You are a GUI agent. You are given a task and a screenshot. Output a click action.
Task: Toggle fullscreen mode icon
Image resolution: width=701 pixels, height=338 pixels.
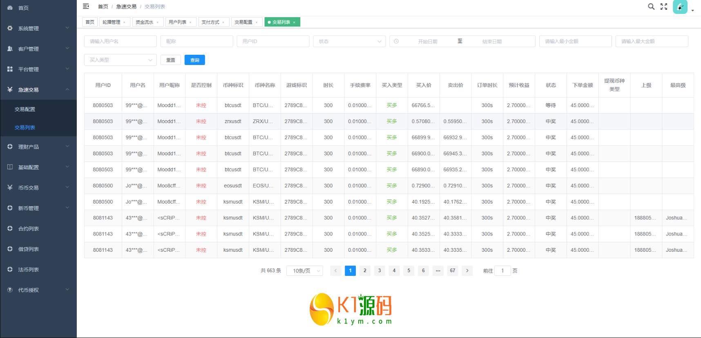click(x=664, y=7)
